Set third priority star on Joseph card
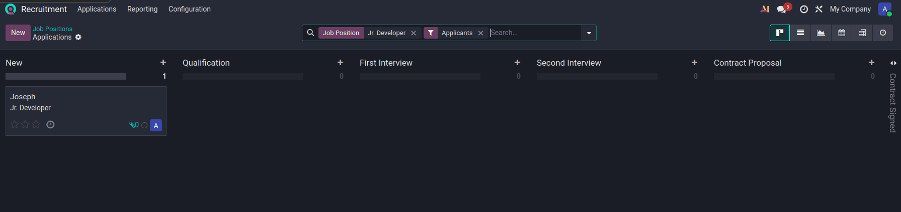 tap(36, 124)
